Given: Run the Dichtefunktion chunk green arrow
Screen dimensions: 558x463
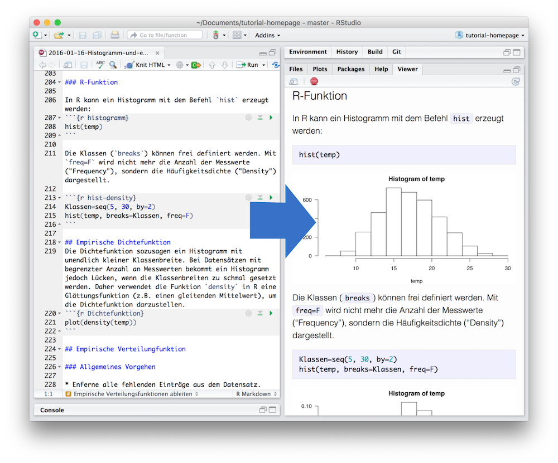Looking at the screenshot, I should 271,313.
